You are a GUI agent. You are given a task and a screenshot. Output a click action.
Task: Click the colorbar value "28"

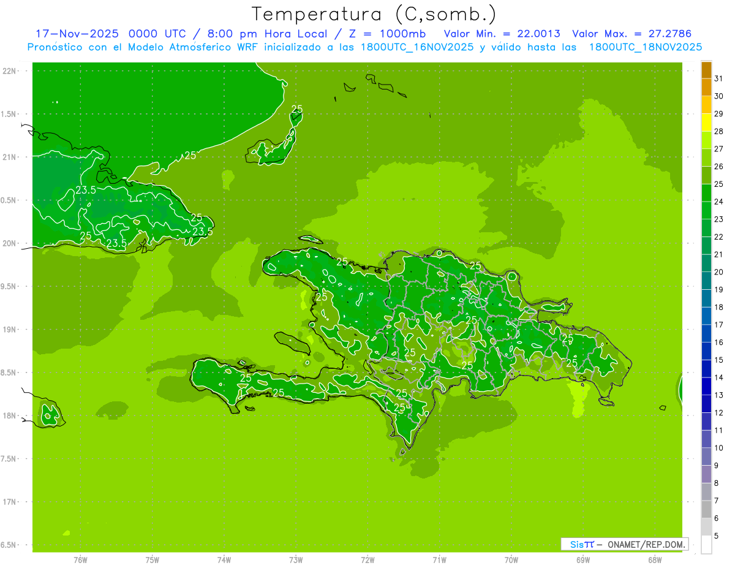tap(718, 131)
